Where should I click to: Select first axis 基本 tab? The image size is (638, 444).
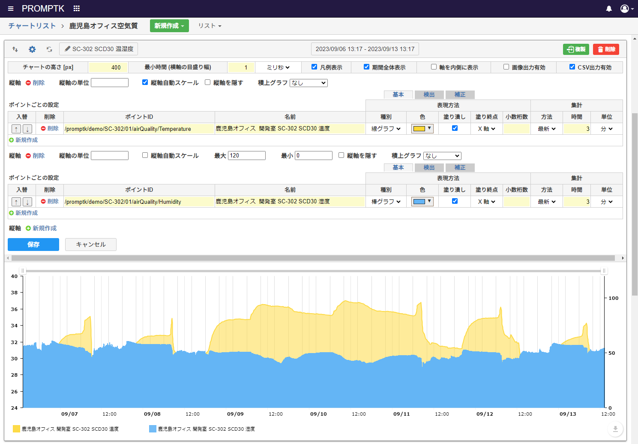coord(398,95)
